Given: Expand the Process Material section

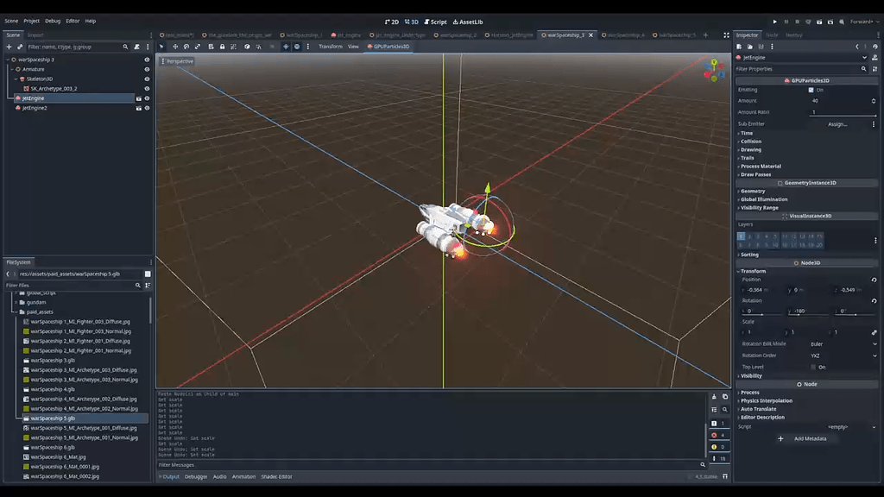Looking at the screenshot, I should (x=760, y=167).
